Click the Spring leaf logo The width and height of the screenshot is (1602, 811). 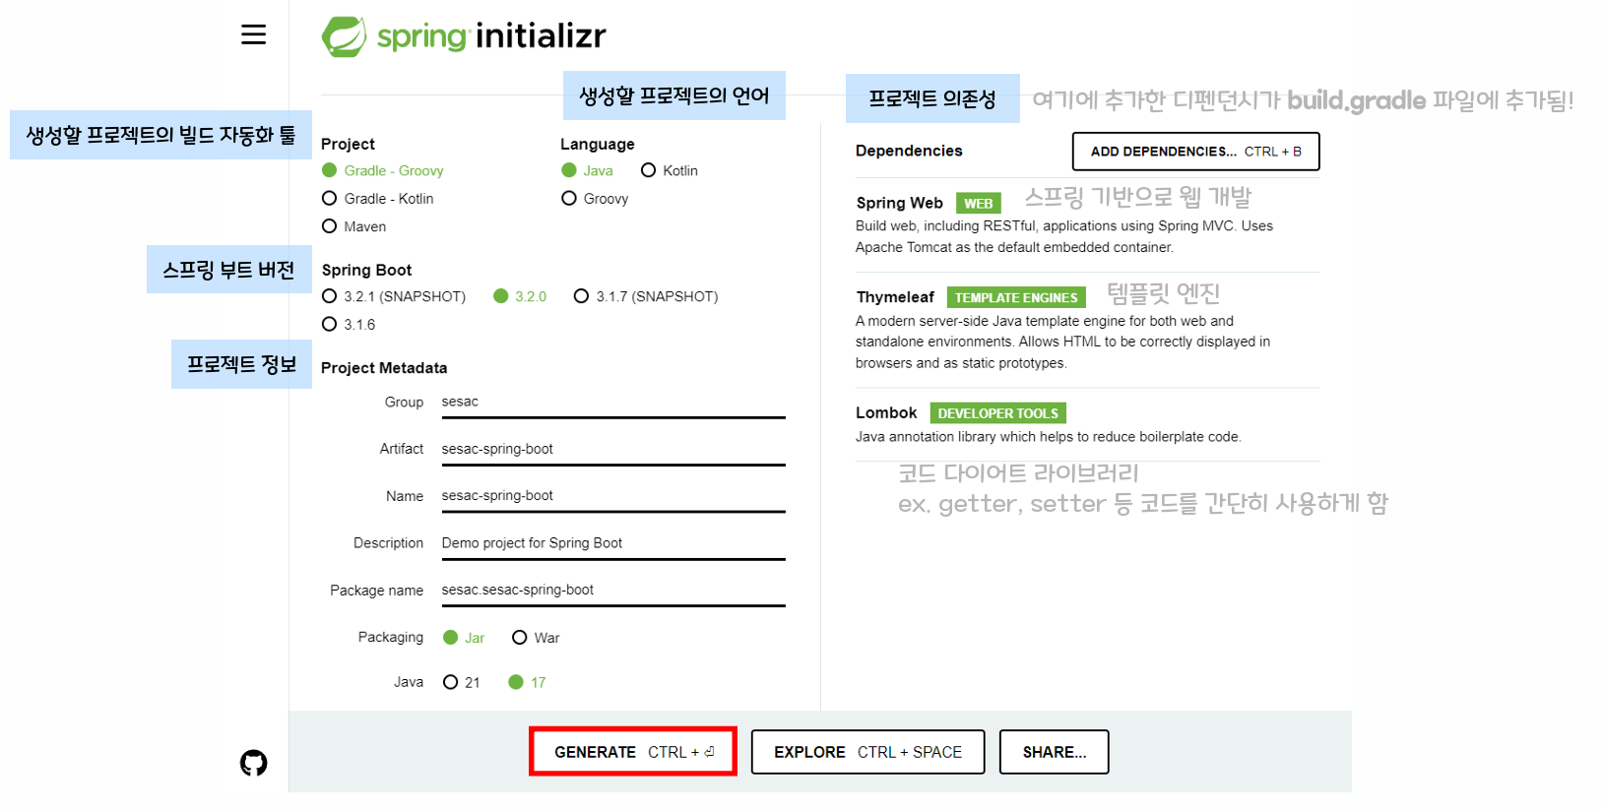tap(344, 36)
